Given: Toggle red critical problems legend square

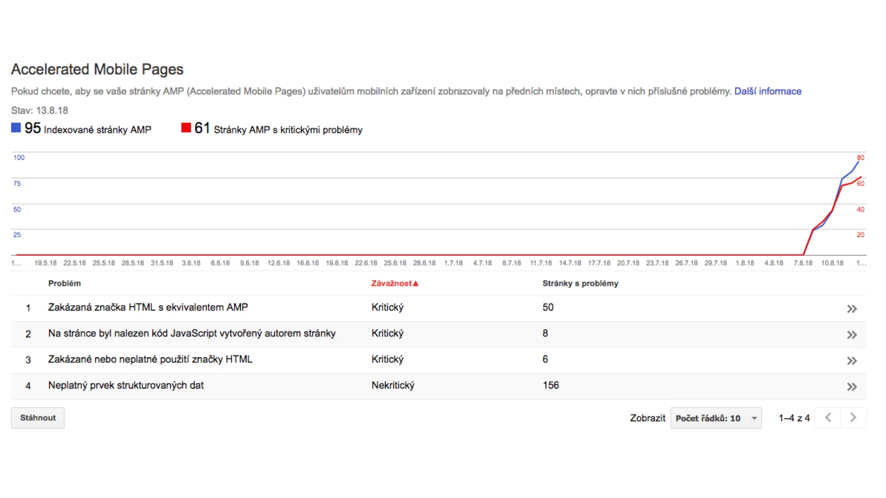Looking at the screenshot, I should pyautogui.click(x=186, y=128).
